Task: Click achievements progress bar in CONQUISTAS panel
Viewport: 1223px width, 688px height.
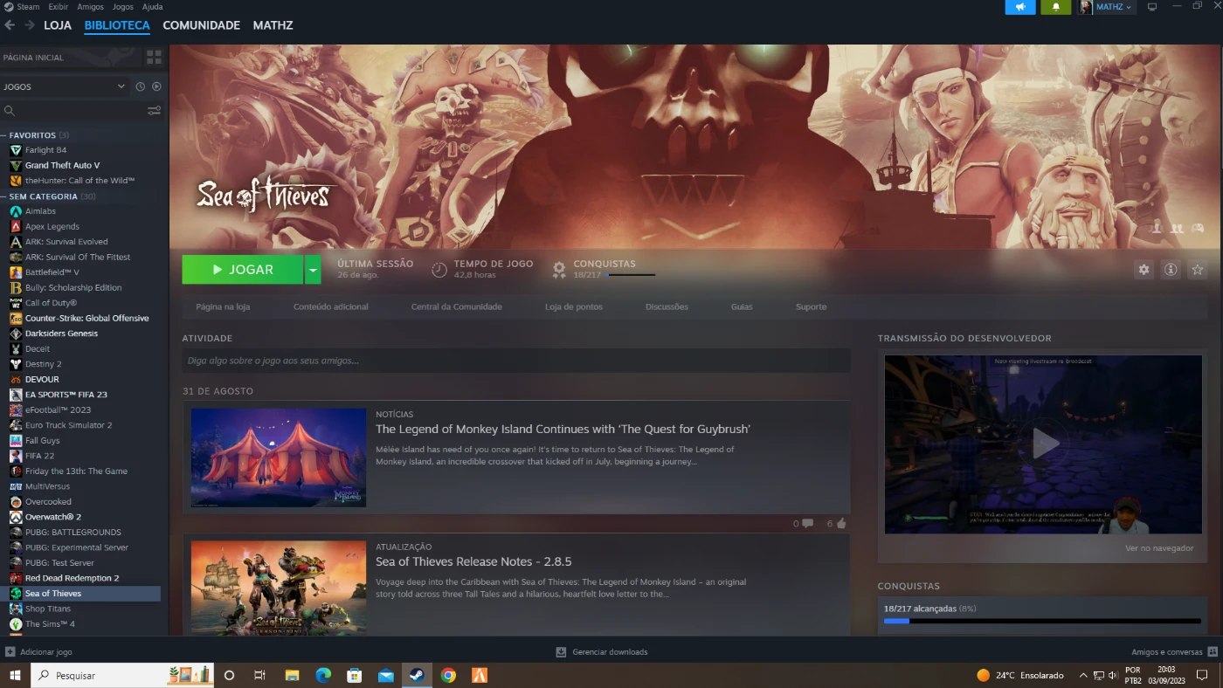Action: (x=1041, y=621)
